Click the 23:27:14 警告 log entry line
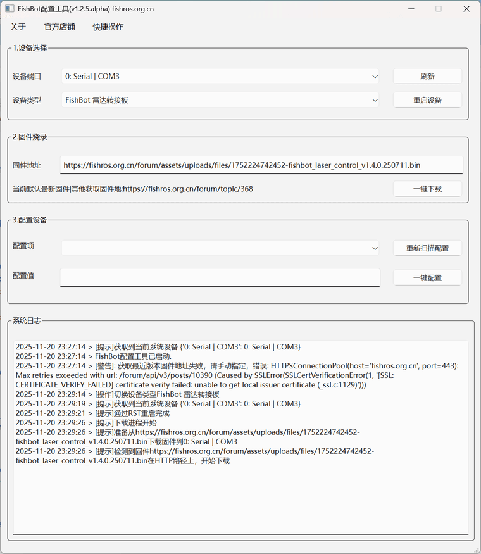Screen dimensions: 481x554 tap(237, 375)
